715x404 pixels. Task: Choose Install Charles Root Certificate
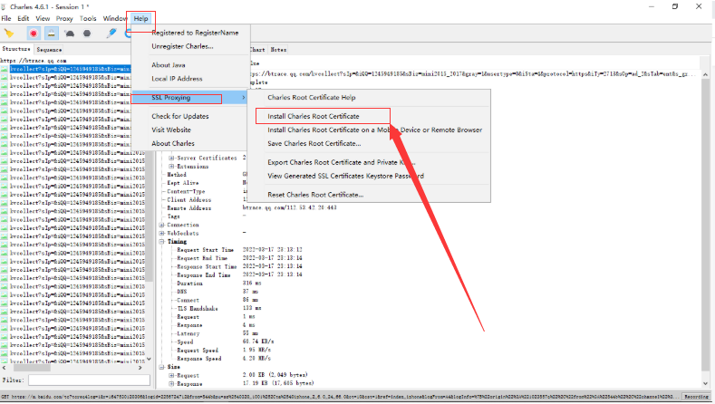tap(314, 116)
